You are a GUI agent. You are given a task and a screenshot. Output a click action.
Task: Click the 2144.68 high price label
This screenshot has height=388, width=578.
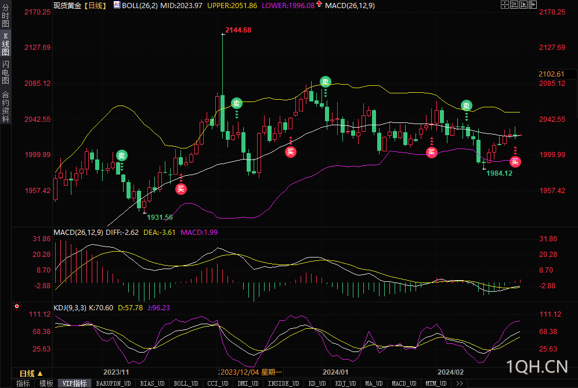point(238,30)
